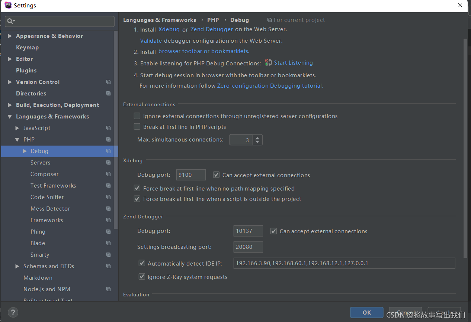Uncheck Automatically detect IDE IP
Viewport: 471px width, 322px height.
(142, 263)
